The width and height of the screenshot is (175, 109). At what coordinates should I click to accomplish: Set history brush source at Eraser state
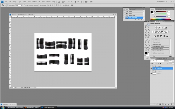click(x=124, y=11)
